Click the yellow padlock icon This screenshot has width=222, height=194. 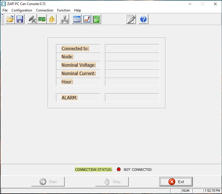[x=52, y=19]
